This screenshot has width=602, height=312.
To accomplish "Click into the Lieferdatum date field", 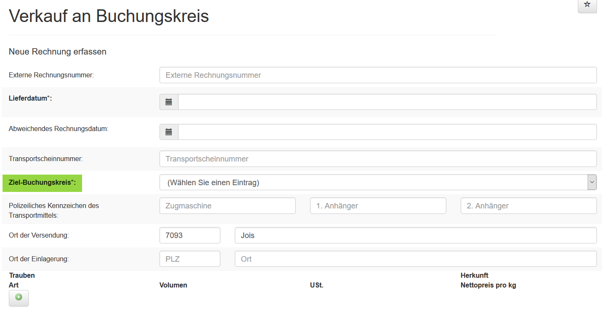I will coord(387,102).
